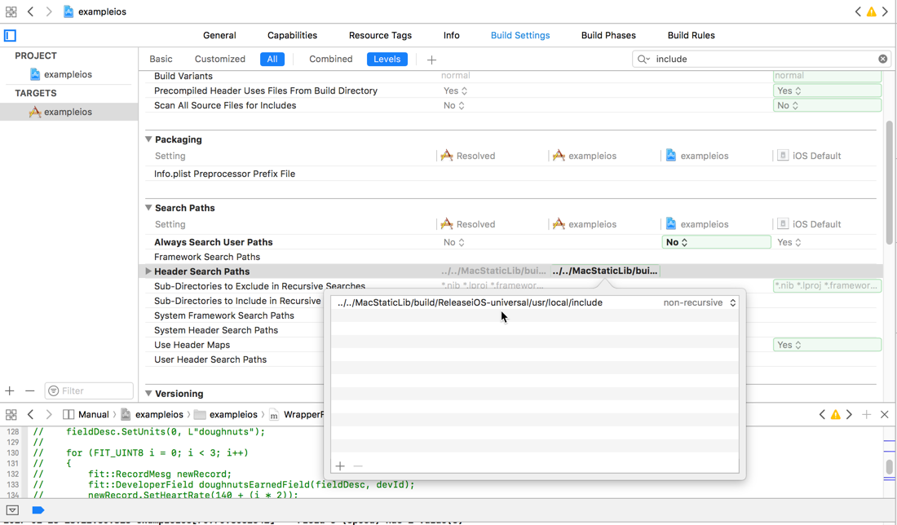Collapse the Versioning section
The width and height of the screenshot is (897, 525).
click(x=148, y=394)
